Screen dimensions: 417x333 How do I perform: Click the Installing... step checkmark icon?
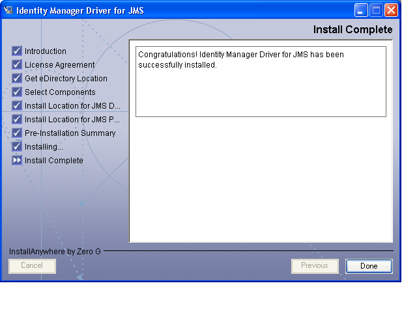tap(17, 146)
